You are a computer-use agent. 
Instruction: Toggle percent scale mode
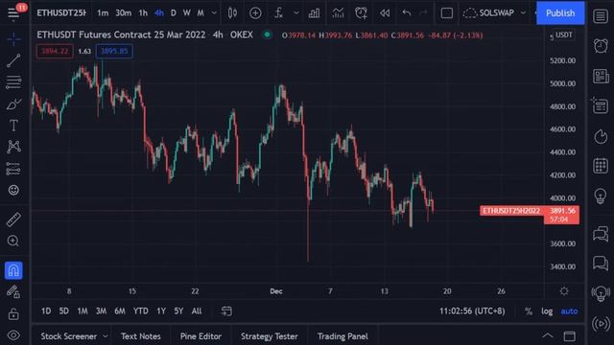pos(529,311)
